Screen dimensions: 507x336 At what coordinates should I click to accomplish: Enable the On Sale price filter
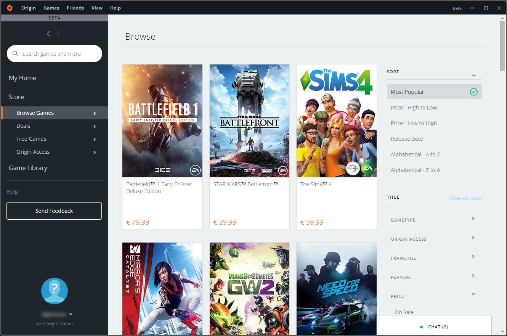404,312
